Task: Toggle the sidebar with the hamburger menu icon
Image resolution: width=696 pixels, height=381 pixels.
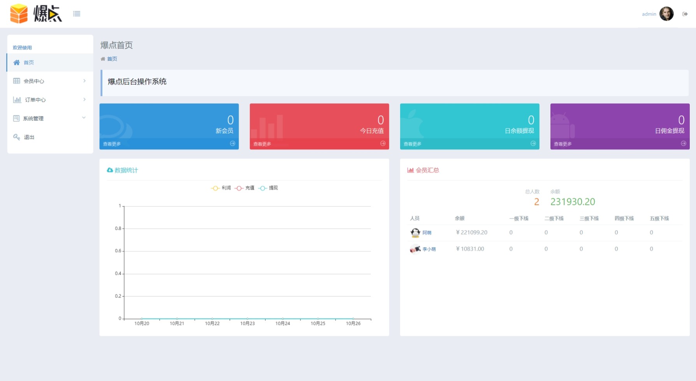Action: pyautogui.click(x=77, y=14)
